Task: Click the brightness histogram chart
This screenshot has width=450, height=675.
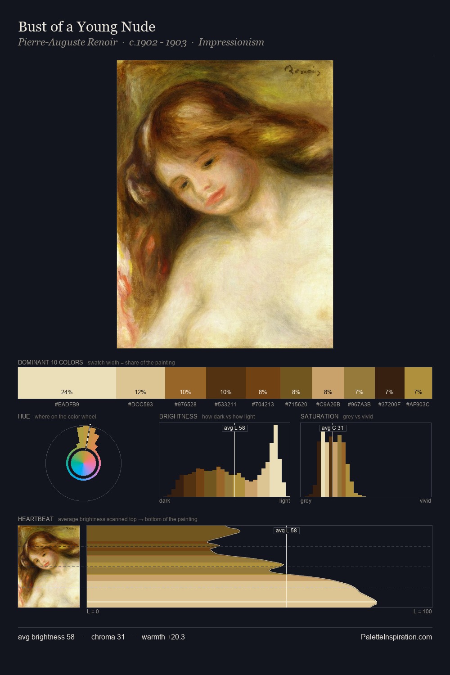Action: pyautogui.click(x=225, y=460)
